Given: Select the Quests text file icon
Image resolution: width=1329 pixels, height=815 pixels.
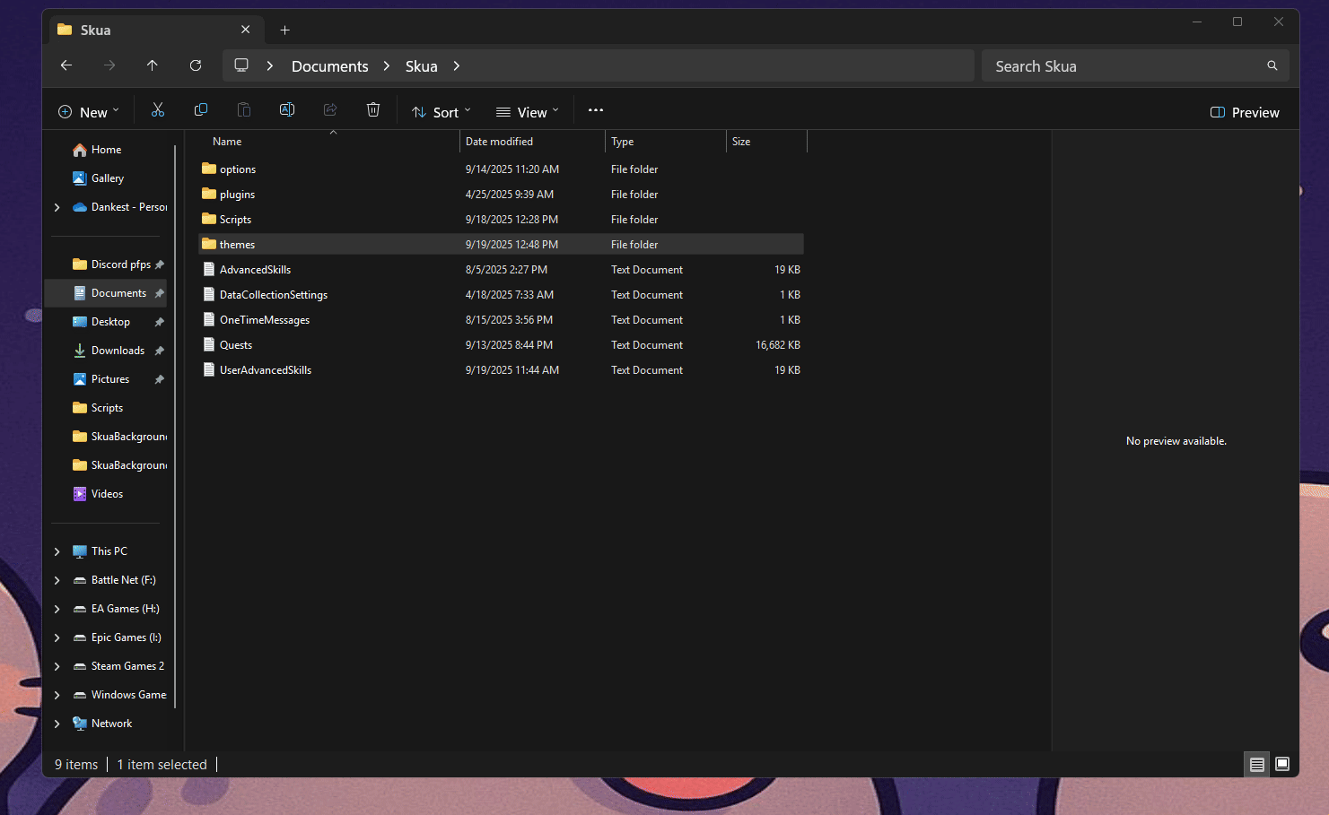Looking at the screenshot, I should [209, 344].
